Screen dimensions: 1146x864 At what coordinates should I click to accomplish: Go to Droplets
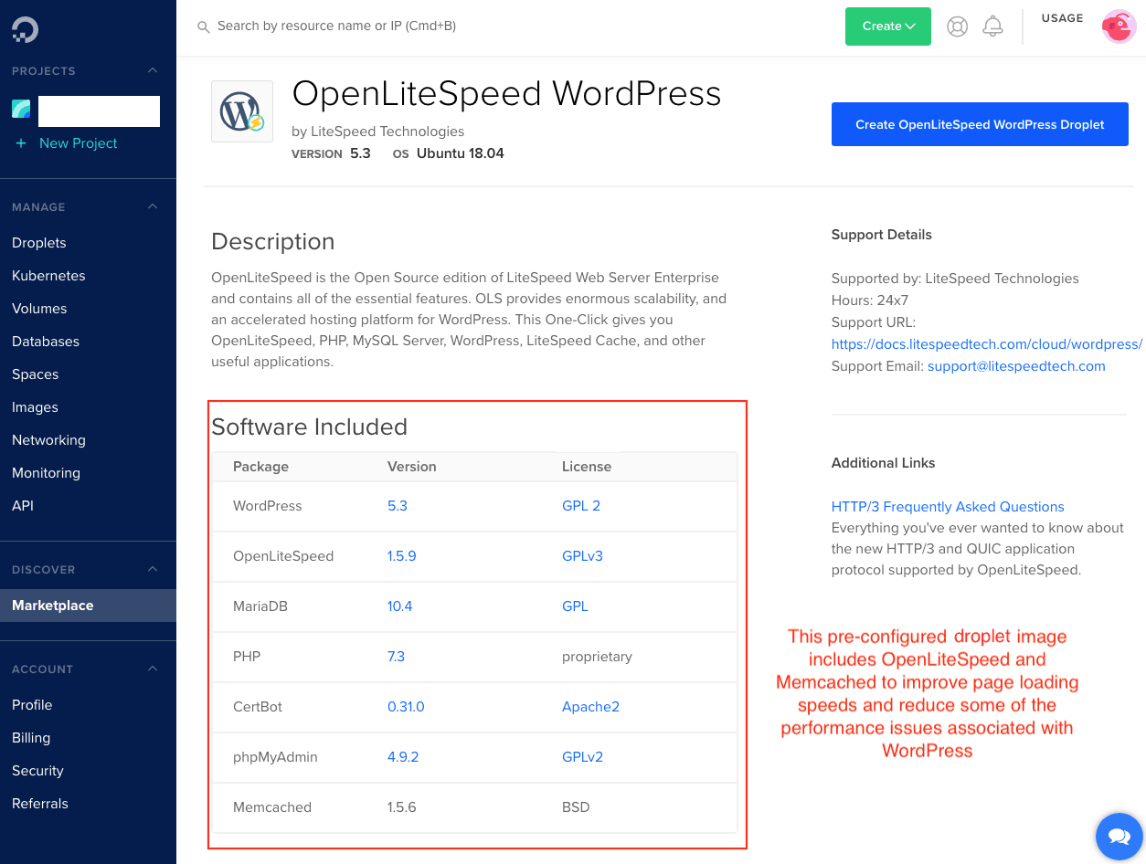pyautogui.click(x=39, y=243)
